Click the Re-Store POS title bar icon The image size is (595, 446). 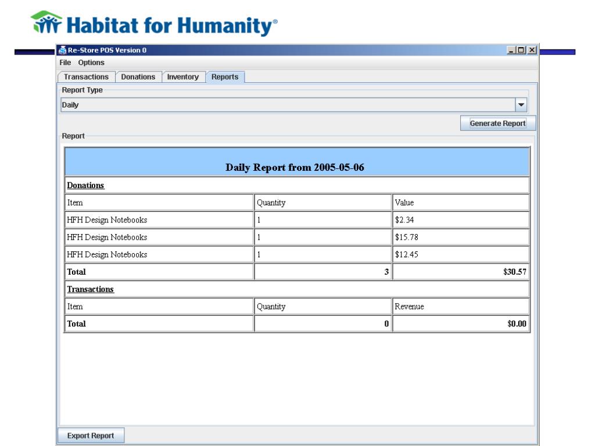[x=62, y=50]
